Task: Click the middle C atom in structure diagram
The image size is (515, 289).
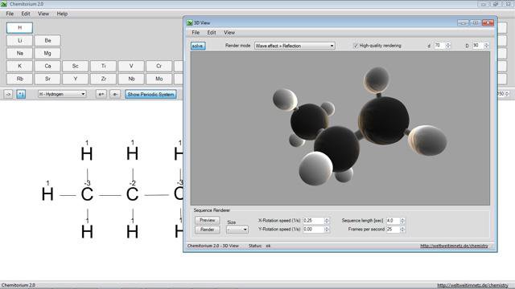Action: [x=132, y=194]
